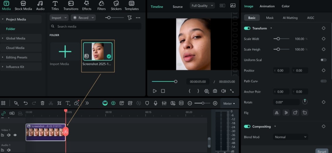Mute the Audio 1 track
This screenshot has height=153, width=332.
pos(9,150)
